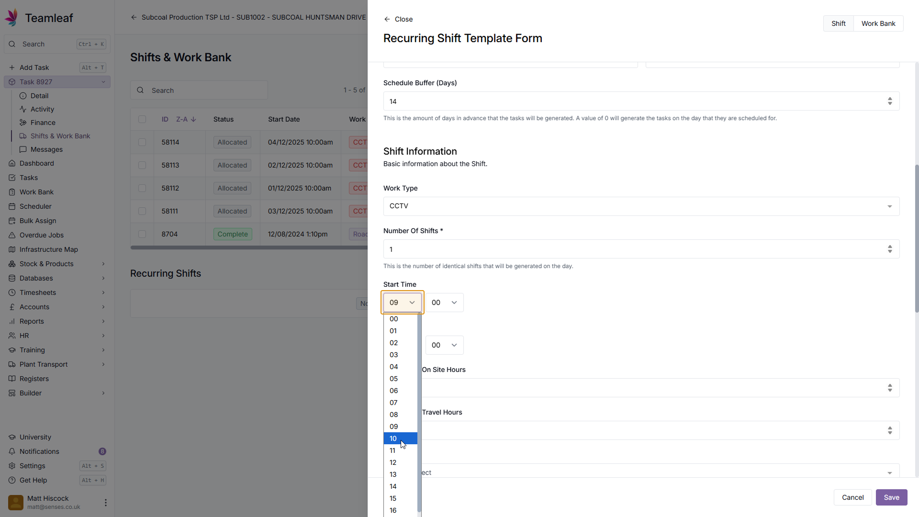Expand Stock & Products sidebar section
Screen dimensions: 919x517
point(103,264)
